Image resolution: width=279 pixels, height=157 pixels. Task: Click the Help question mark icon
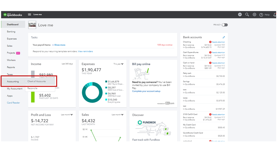[261, 15]
